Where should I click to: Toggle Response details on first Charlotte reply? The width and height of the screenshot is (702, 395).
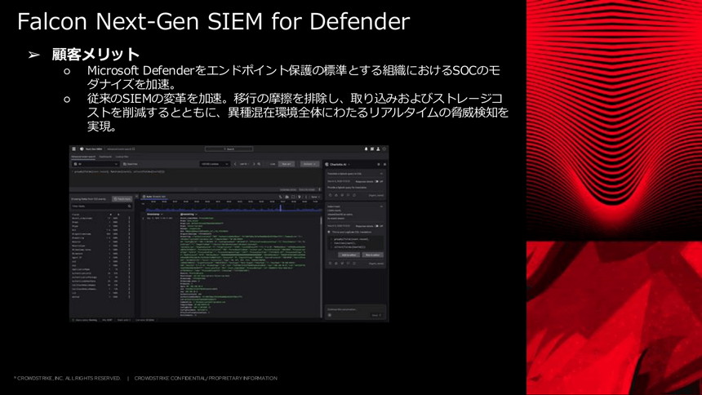coord(377,181)
